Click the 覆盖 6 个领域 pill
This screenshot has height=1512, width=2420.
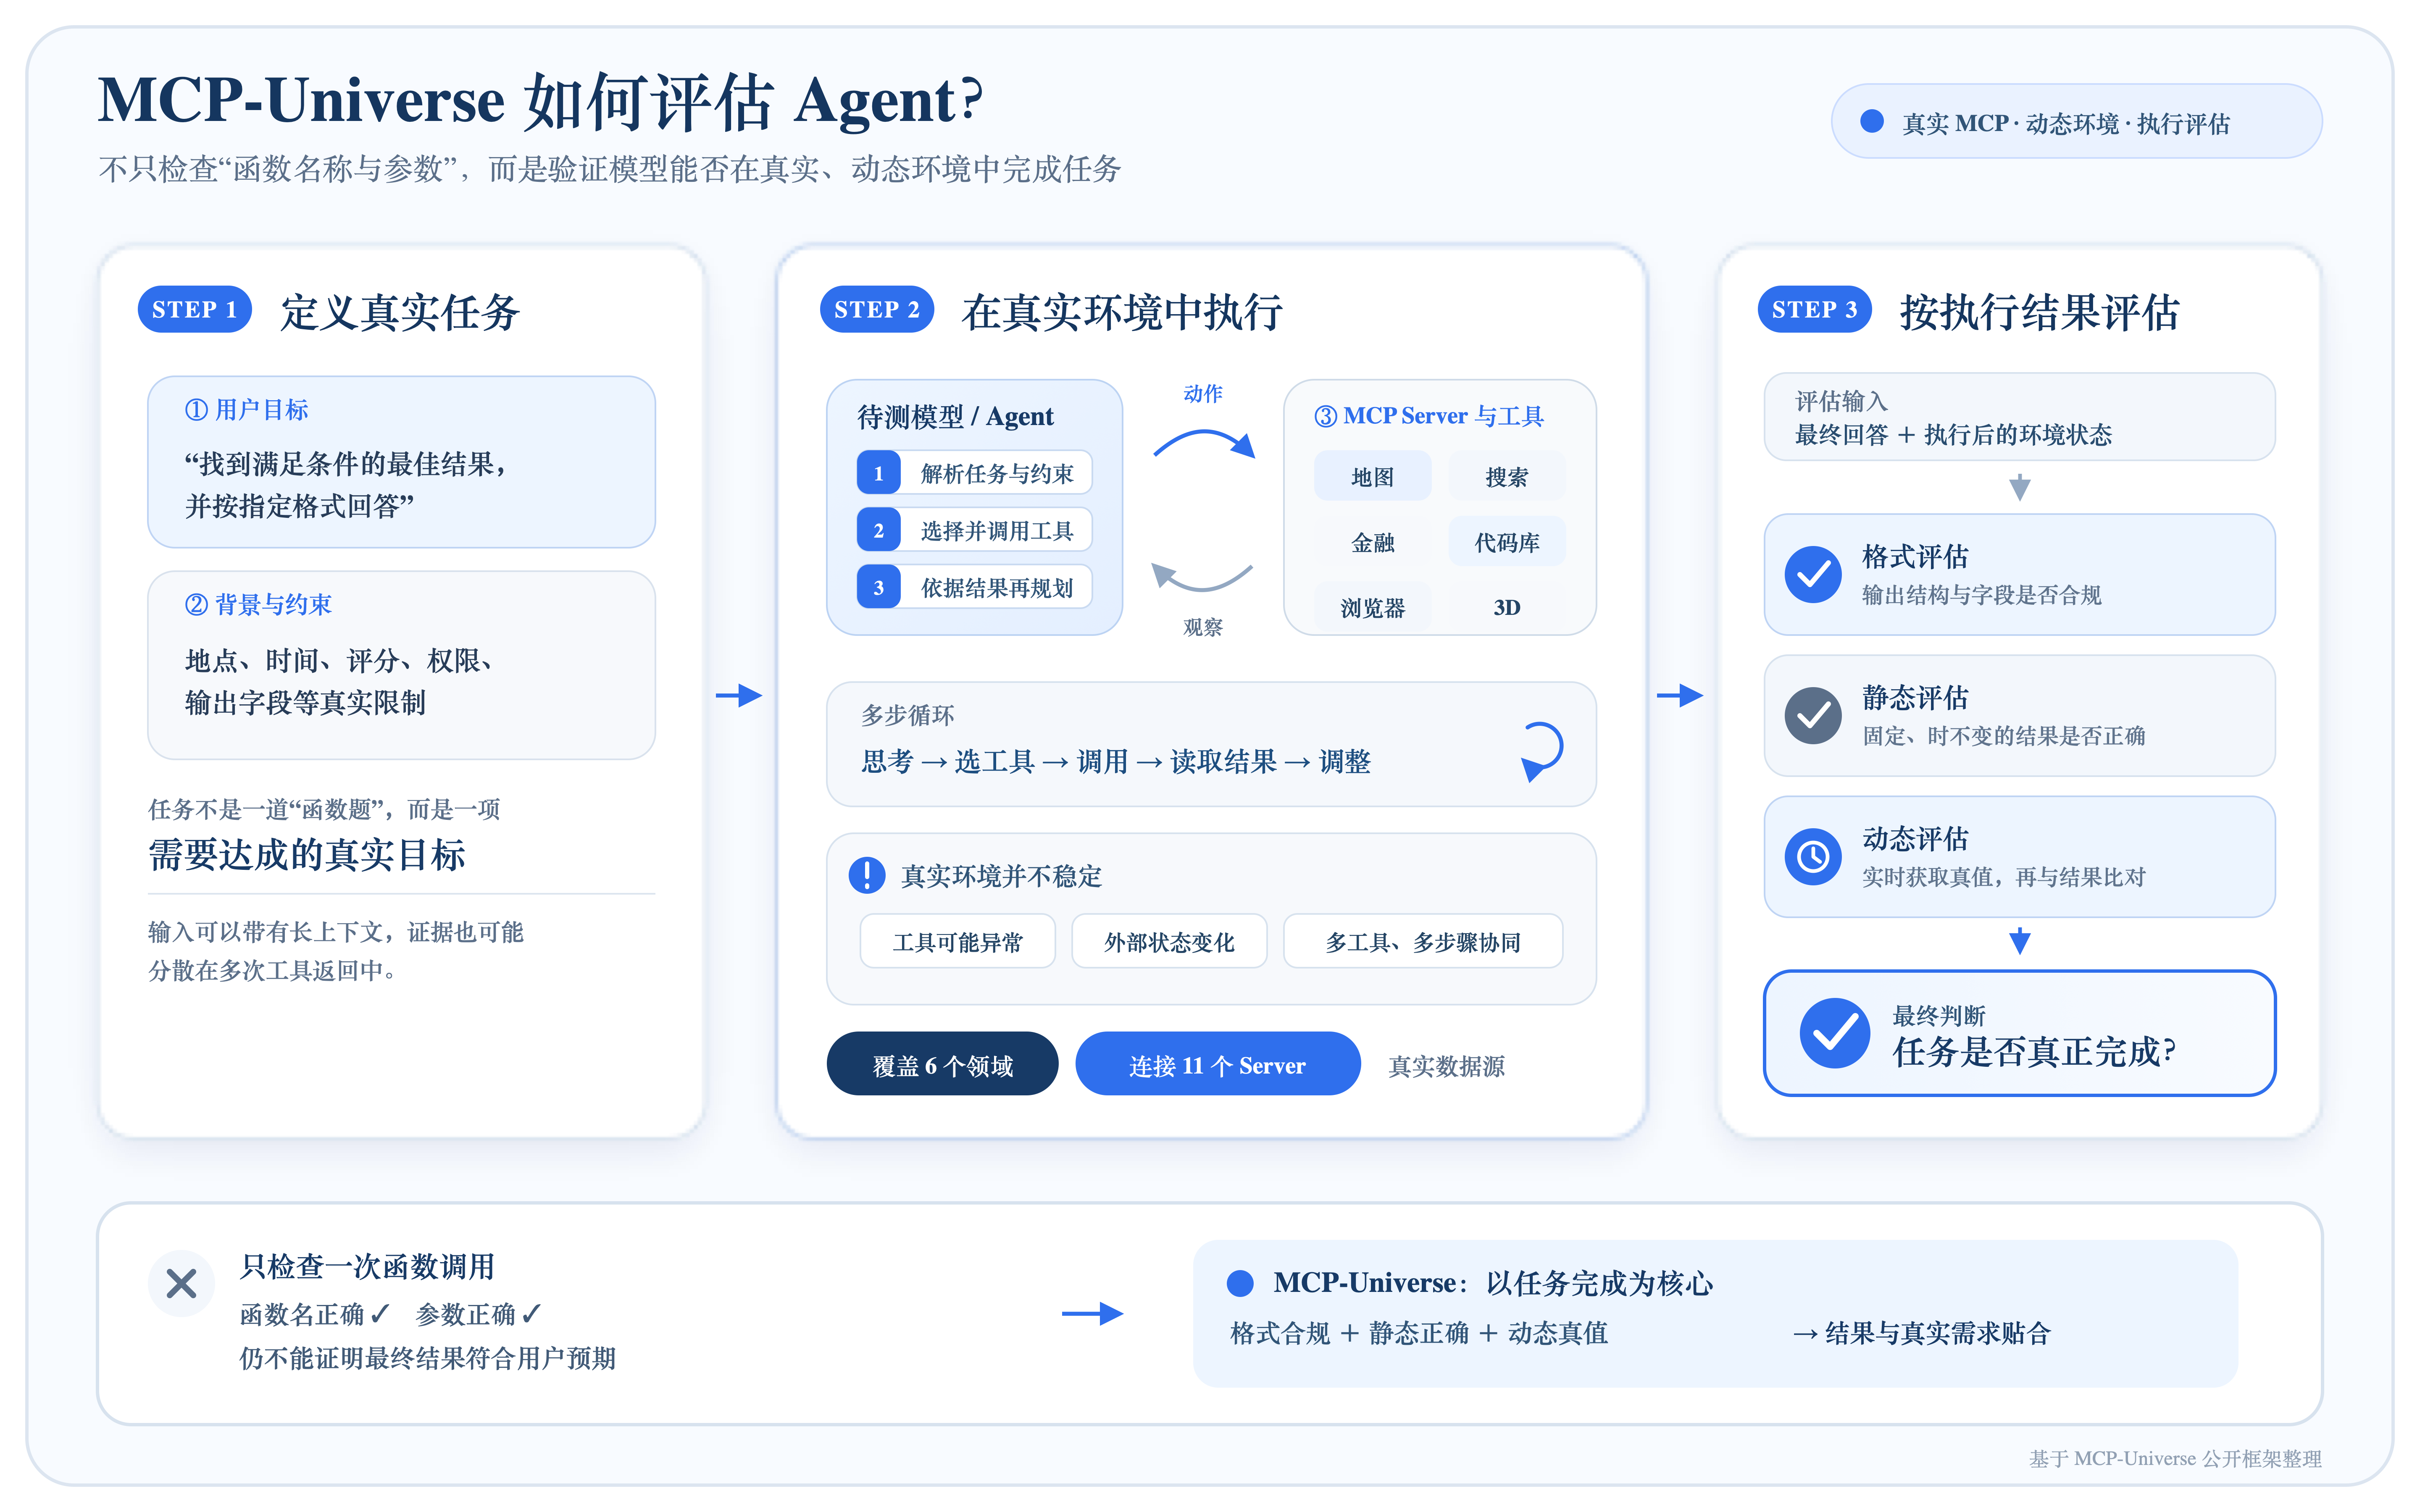click(x=942, y=1064)
